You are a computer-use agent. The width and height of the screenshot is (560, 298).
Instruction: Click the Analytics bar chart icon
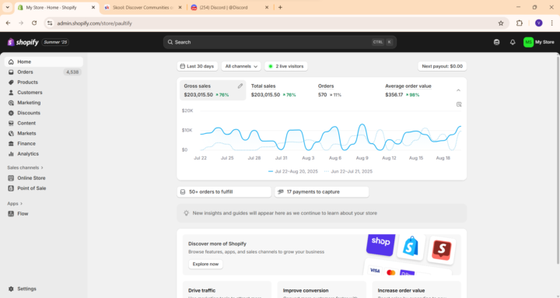(x=11, y=153)
